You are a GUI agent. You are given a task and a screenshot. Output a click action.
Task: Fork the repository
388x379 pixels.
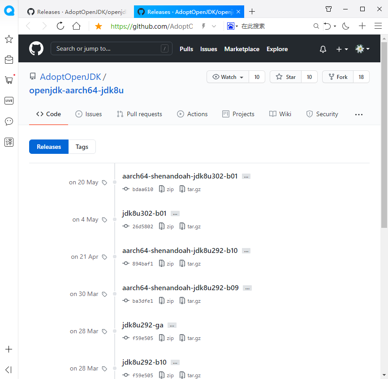tap(338, 77)
